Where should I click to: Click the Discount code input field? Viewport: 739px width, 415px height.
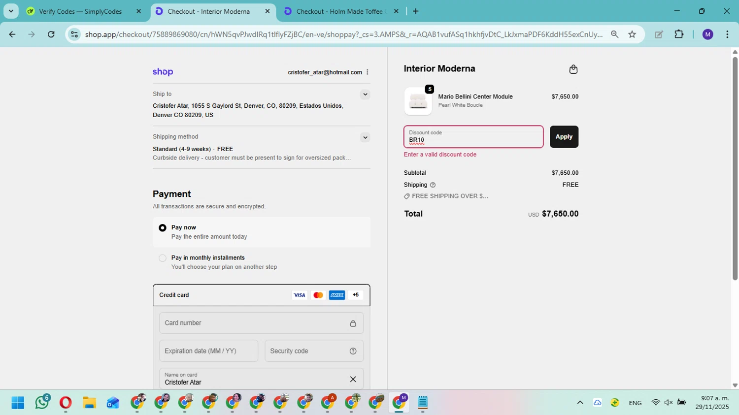pos(473,137)
